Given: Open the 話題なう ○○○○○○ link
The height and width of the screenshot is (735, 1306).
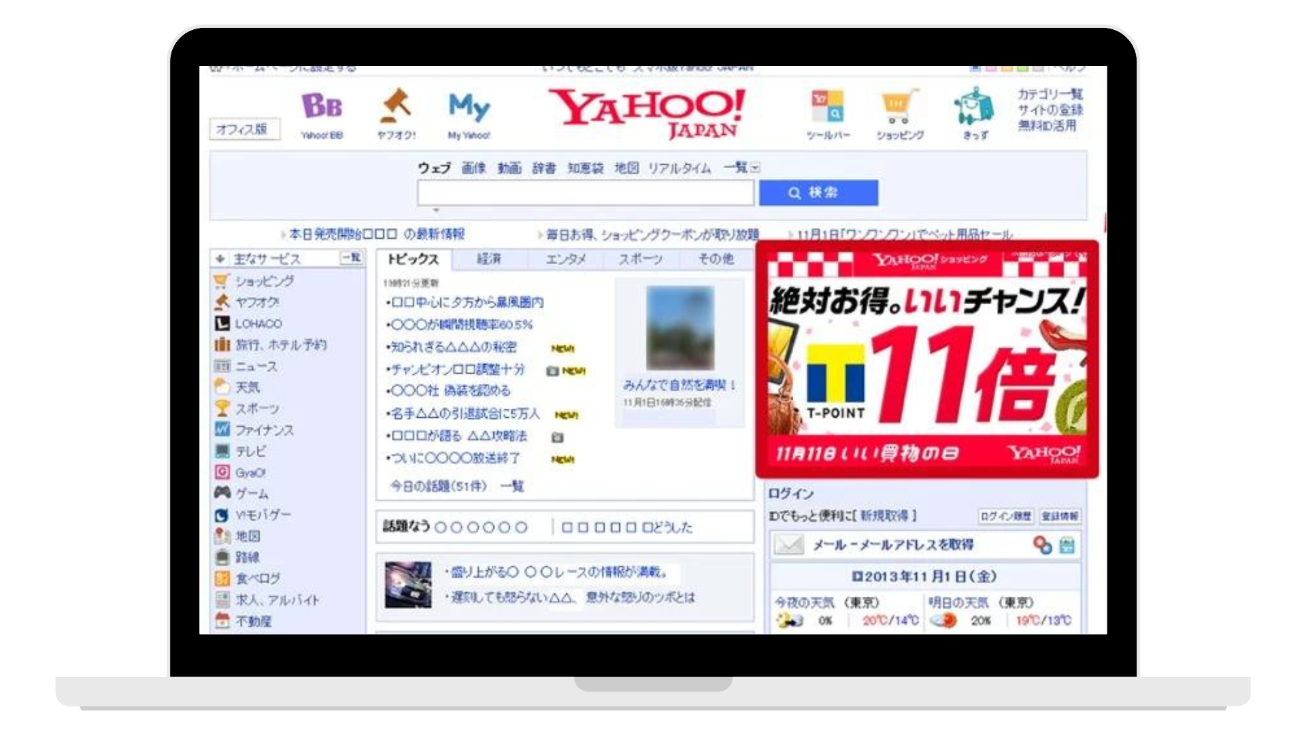Looking at the screenshot, I should coord(454,527).
